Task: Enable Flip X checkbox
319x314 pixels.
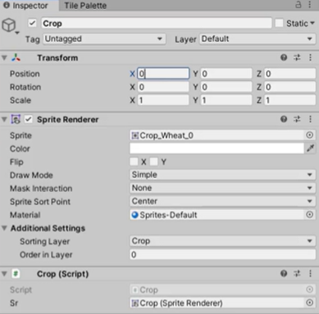Action: point(134,162)
